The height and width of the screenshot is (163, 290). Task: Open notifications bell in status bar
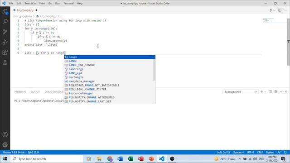[x=285, y=153]
